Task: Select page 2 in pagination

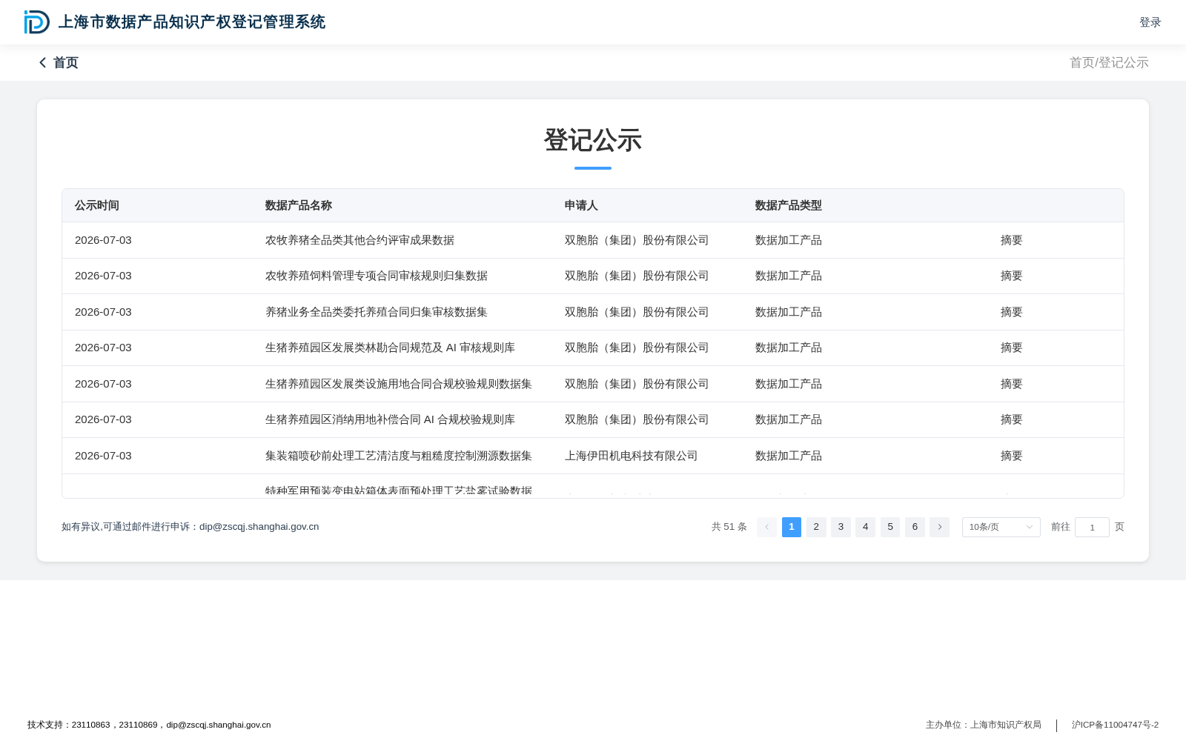Action: 816,527
